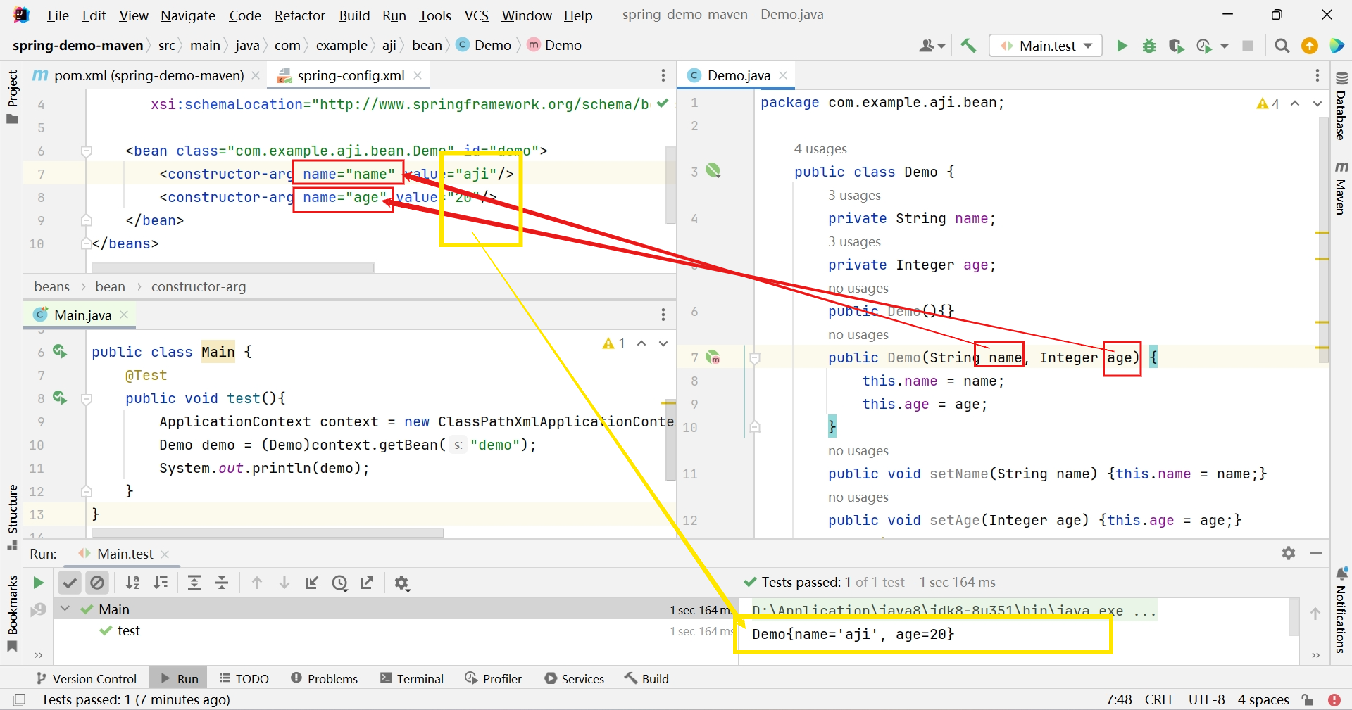Close the Main.test run tab
Screen dimensions: 1352x710
pyautogui.click(x=165, y=554)
